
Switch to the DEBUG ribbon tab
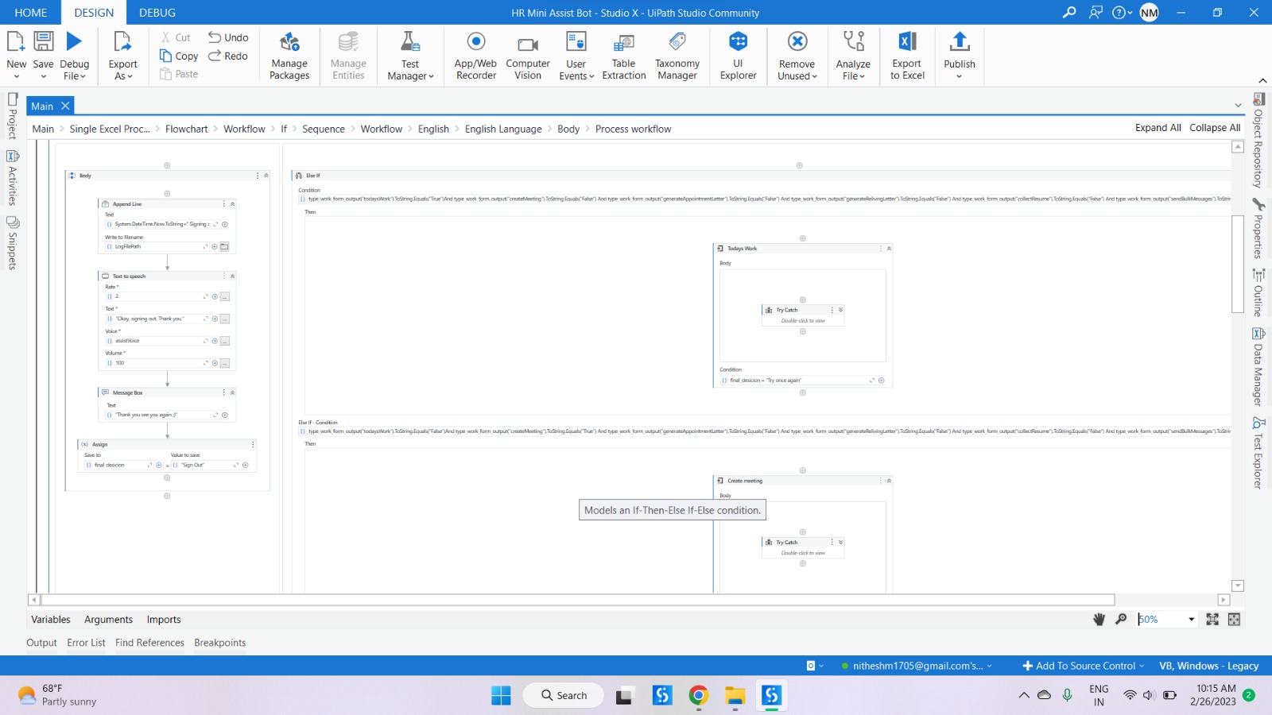coord(157,13)
